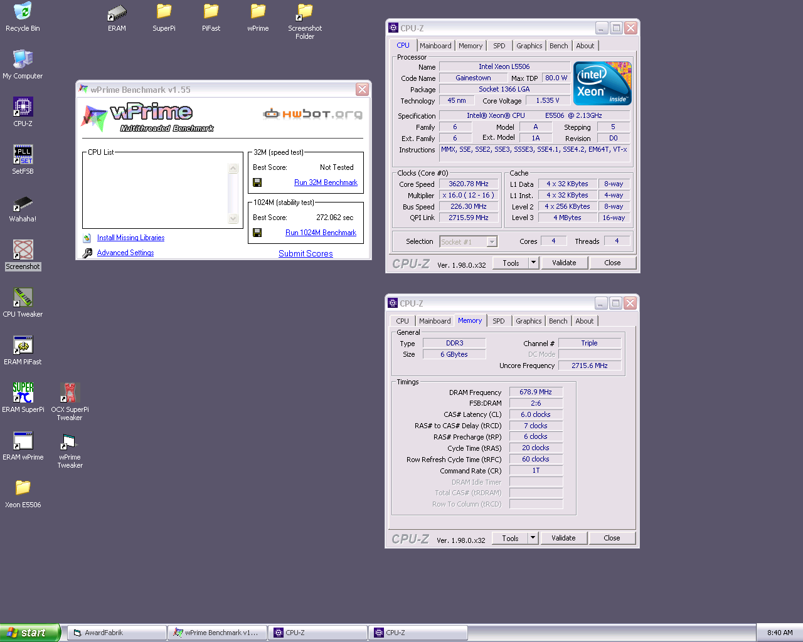Open Mainboard tab in lower CPU-Z

click(435, 321)
